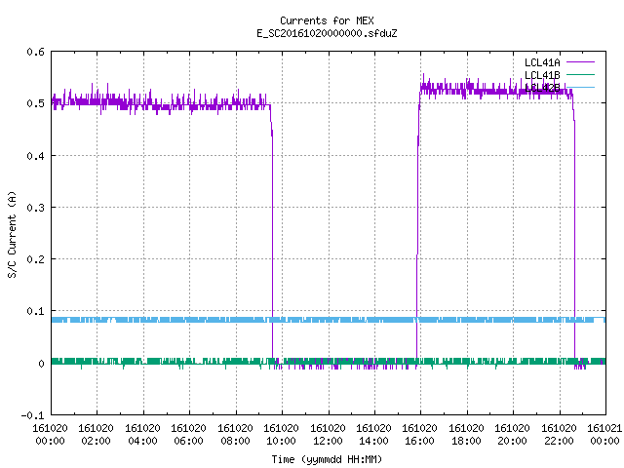This screenshot has width=624, height=468.
Task: Click the 161021 00:00 x-axis tick label
Action: (604, 435)
